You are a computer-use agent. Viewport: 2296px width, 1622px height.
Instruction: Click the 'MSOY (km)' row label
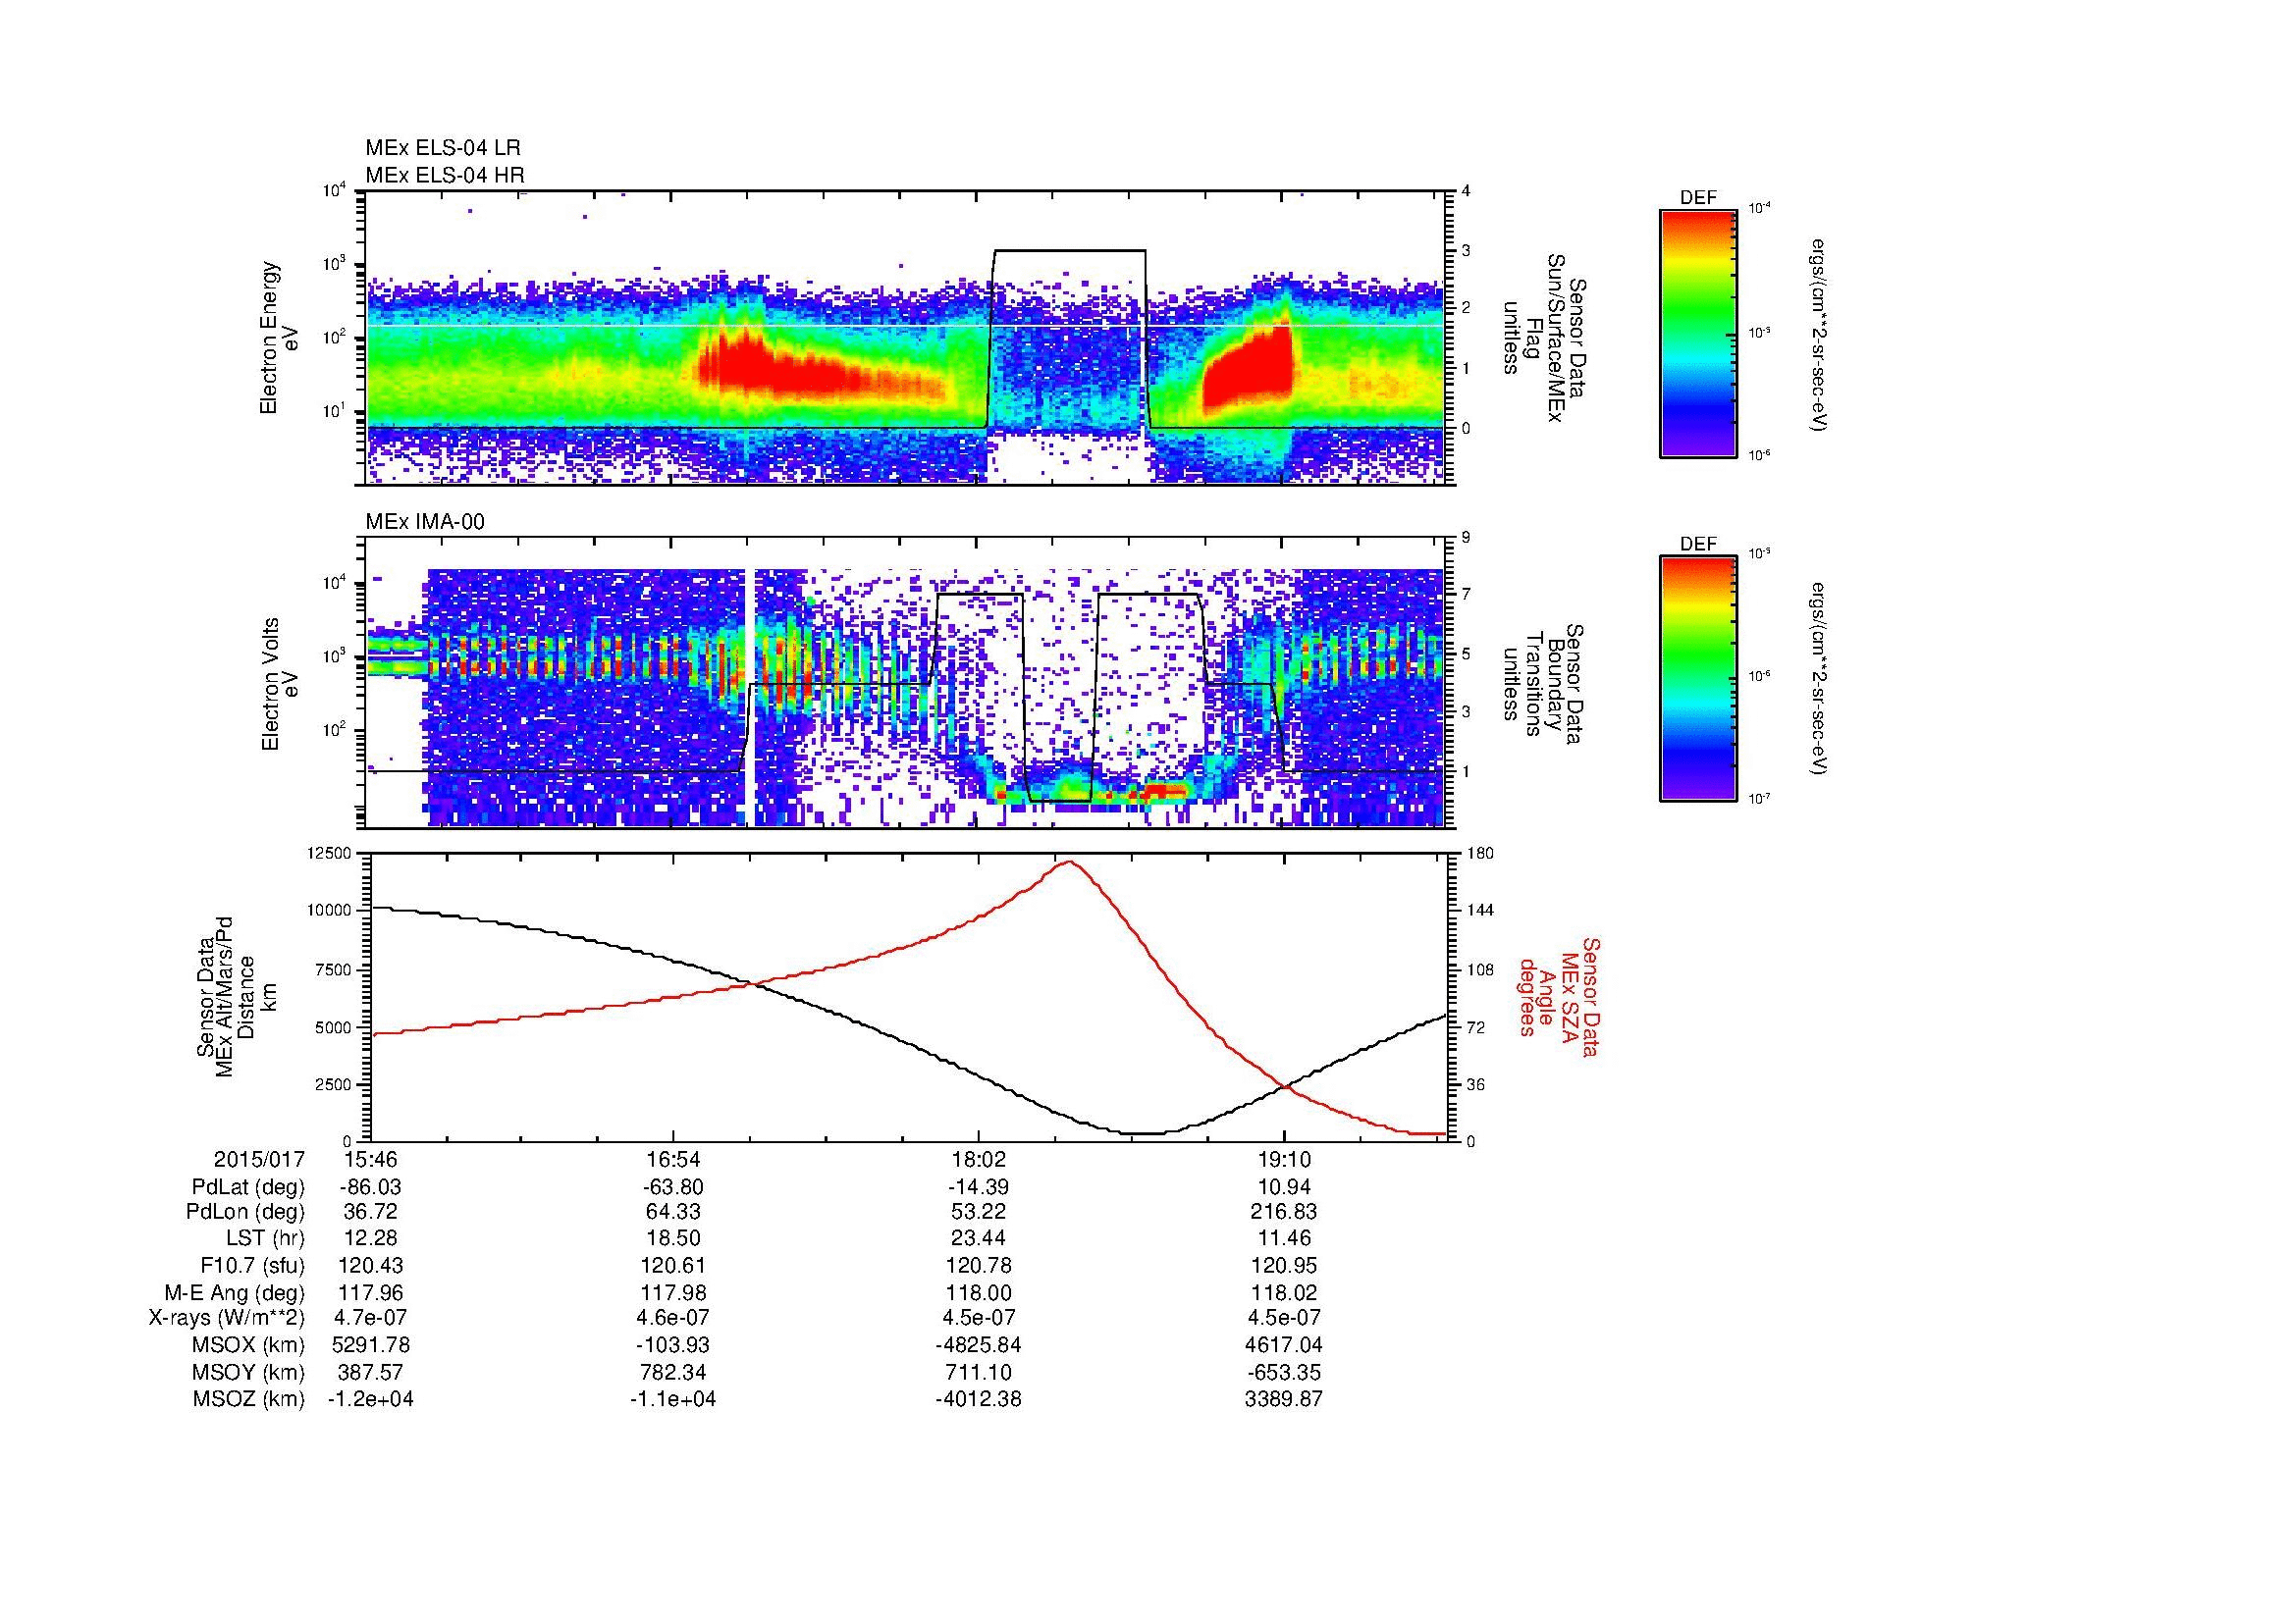pos(248,1372)
